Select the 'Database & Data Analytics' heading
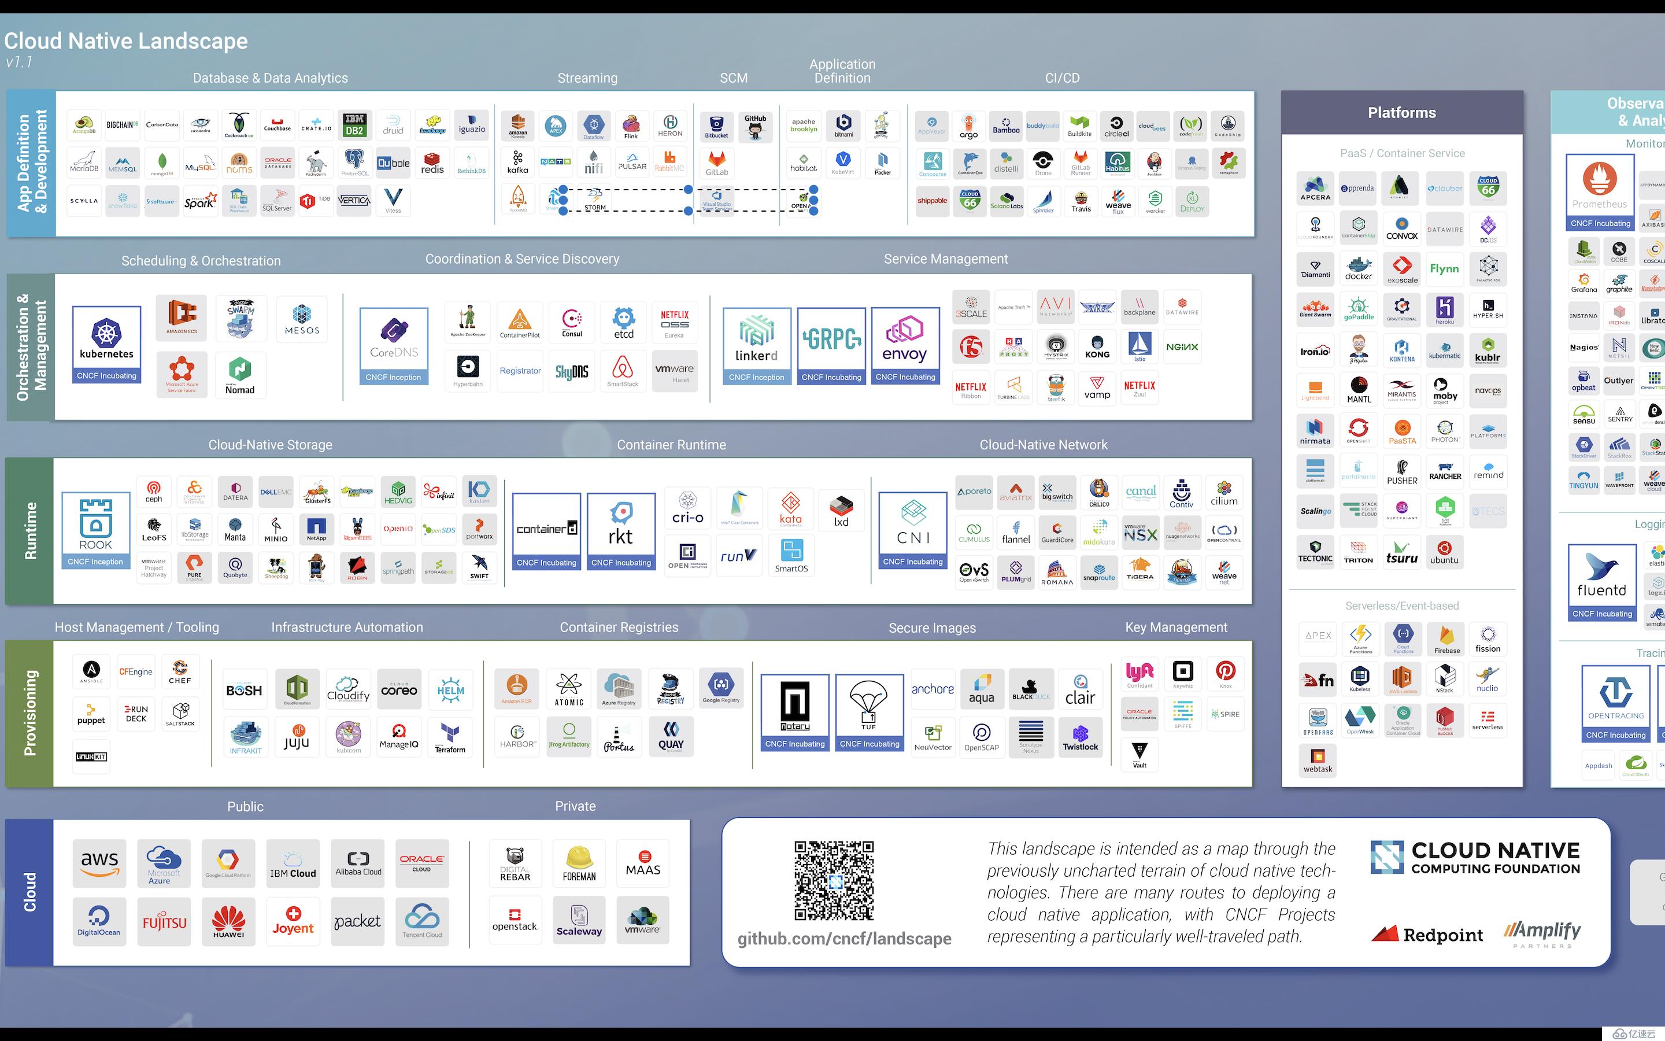This screenshot has width=1665, height=1041. tap(271, 78)
